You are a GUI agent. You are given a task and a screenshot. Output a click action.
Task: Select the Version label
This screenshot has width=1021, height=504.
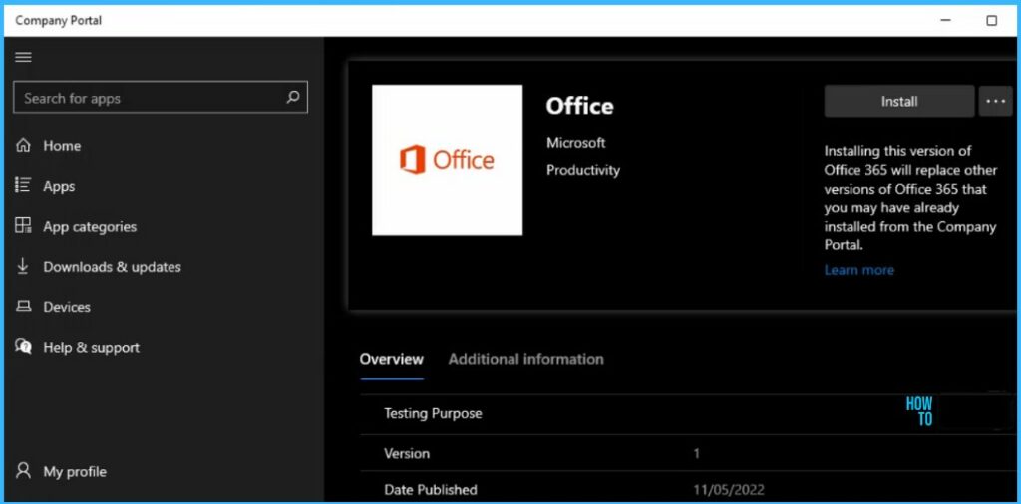pyautogui.click(x=407, y=453)
